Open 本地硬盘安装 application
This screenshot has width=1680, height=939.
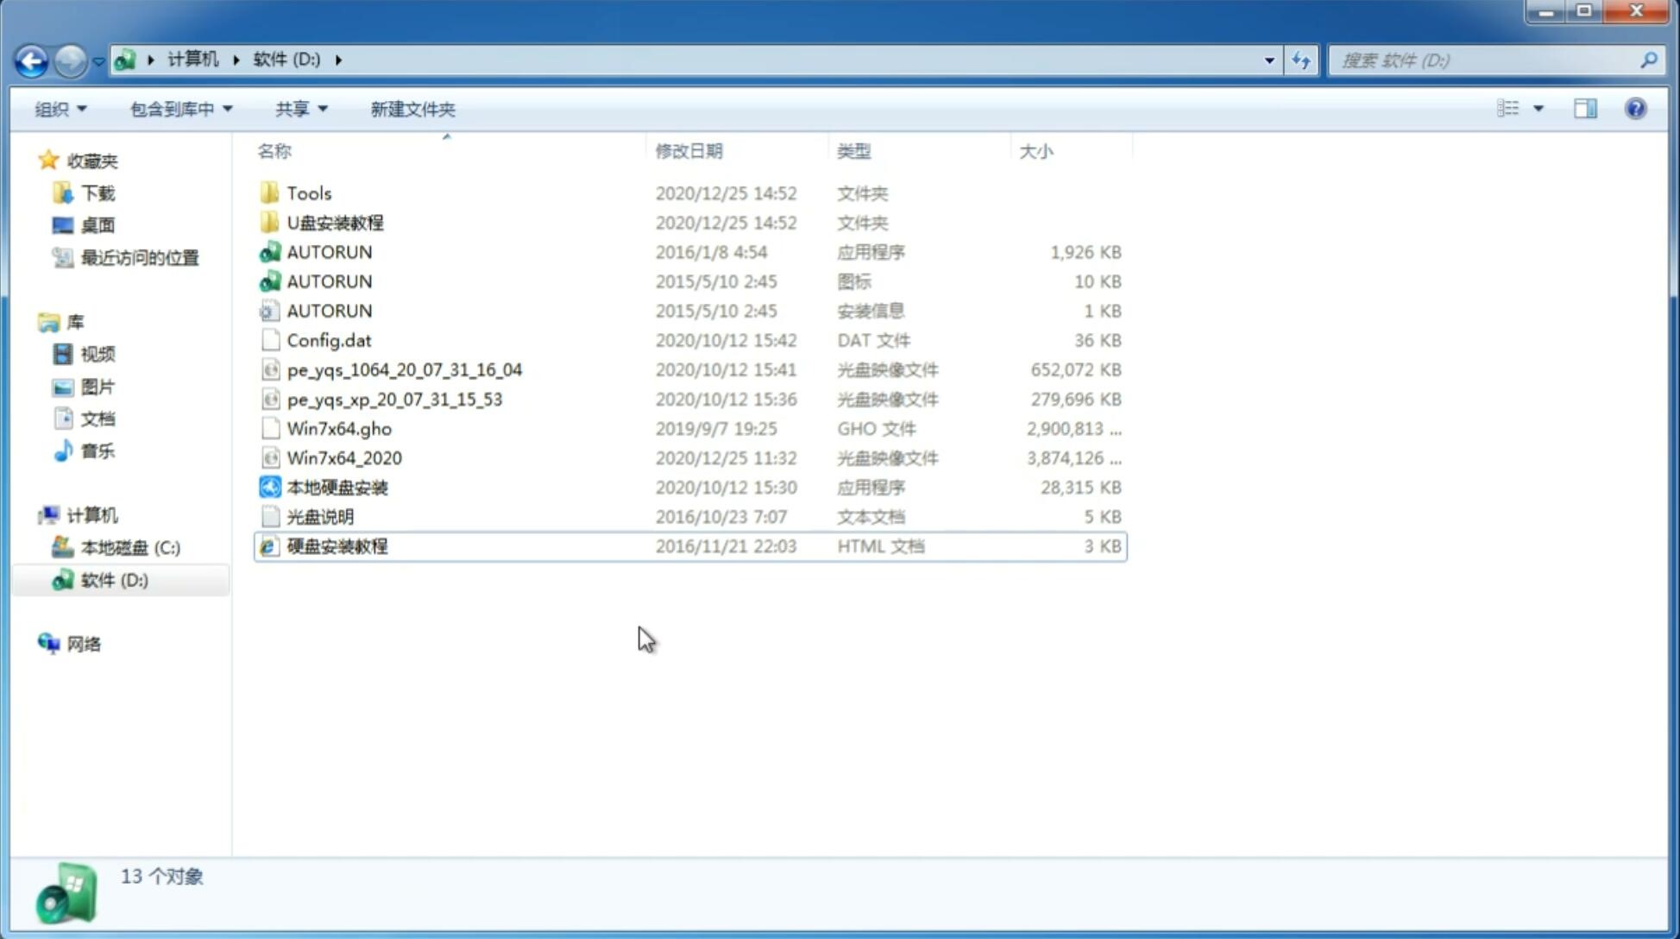coord(337,487)
